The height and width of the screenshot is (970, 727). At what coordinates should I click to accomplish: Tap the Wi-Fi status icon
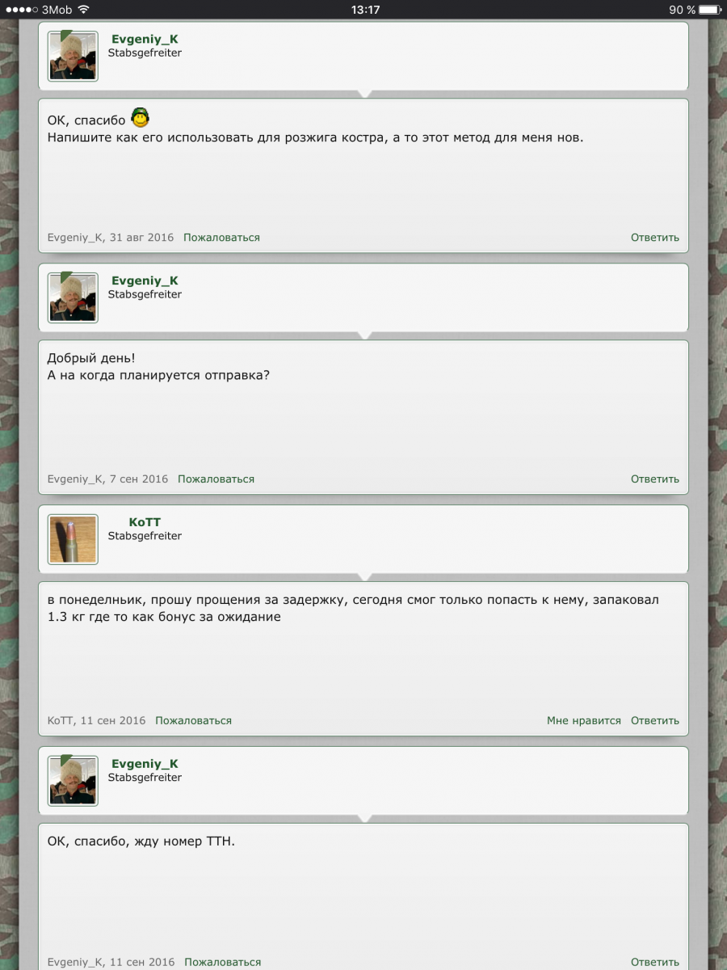(x=84, y=10)
